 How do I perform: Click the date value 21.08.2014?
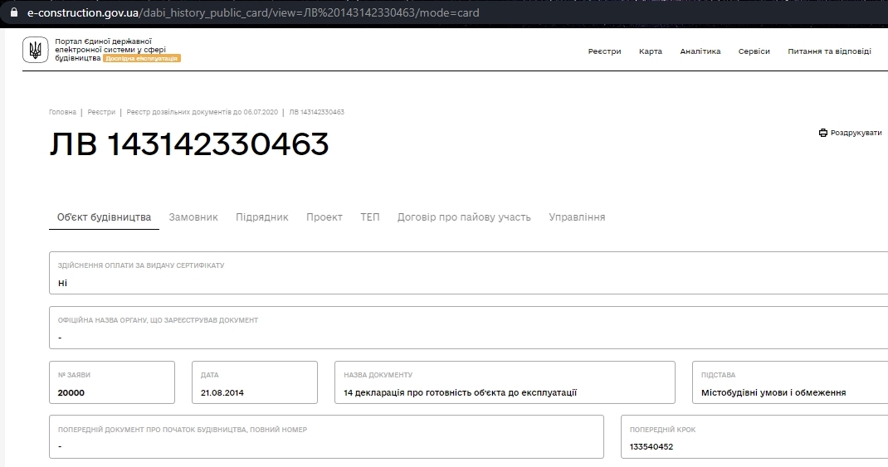pyautogui.click(x=222, y=393)
